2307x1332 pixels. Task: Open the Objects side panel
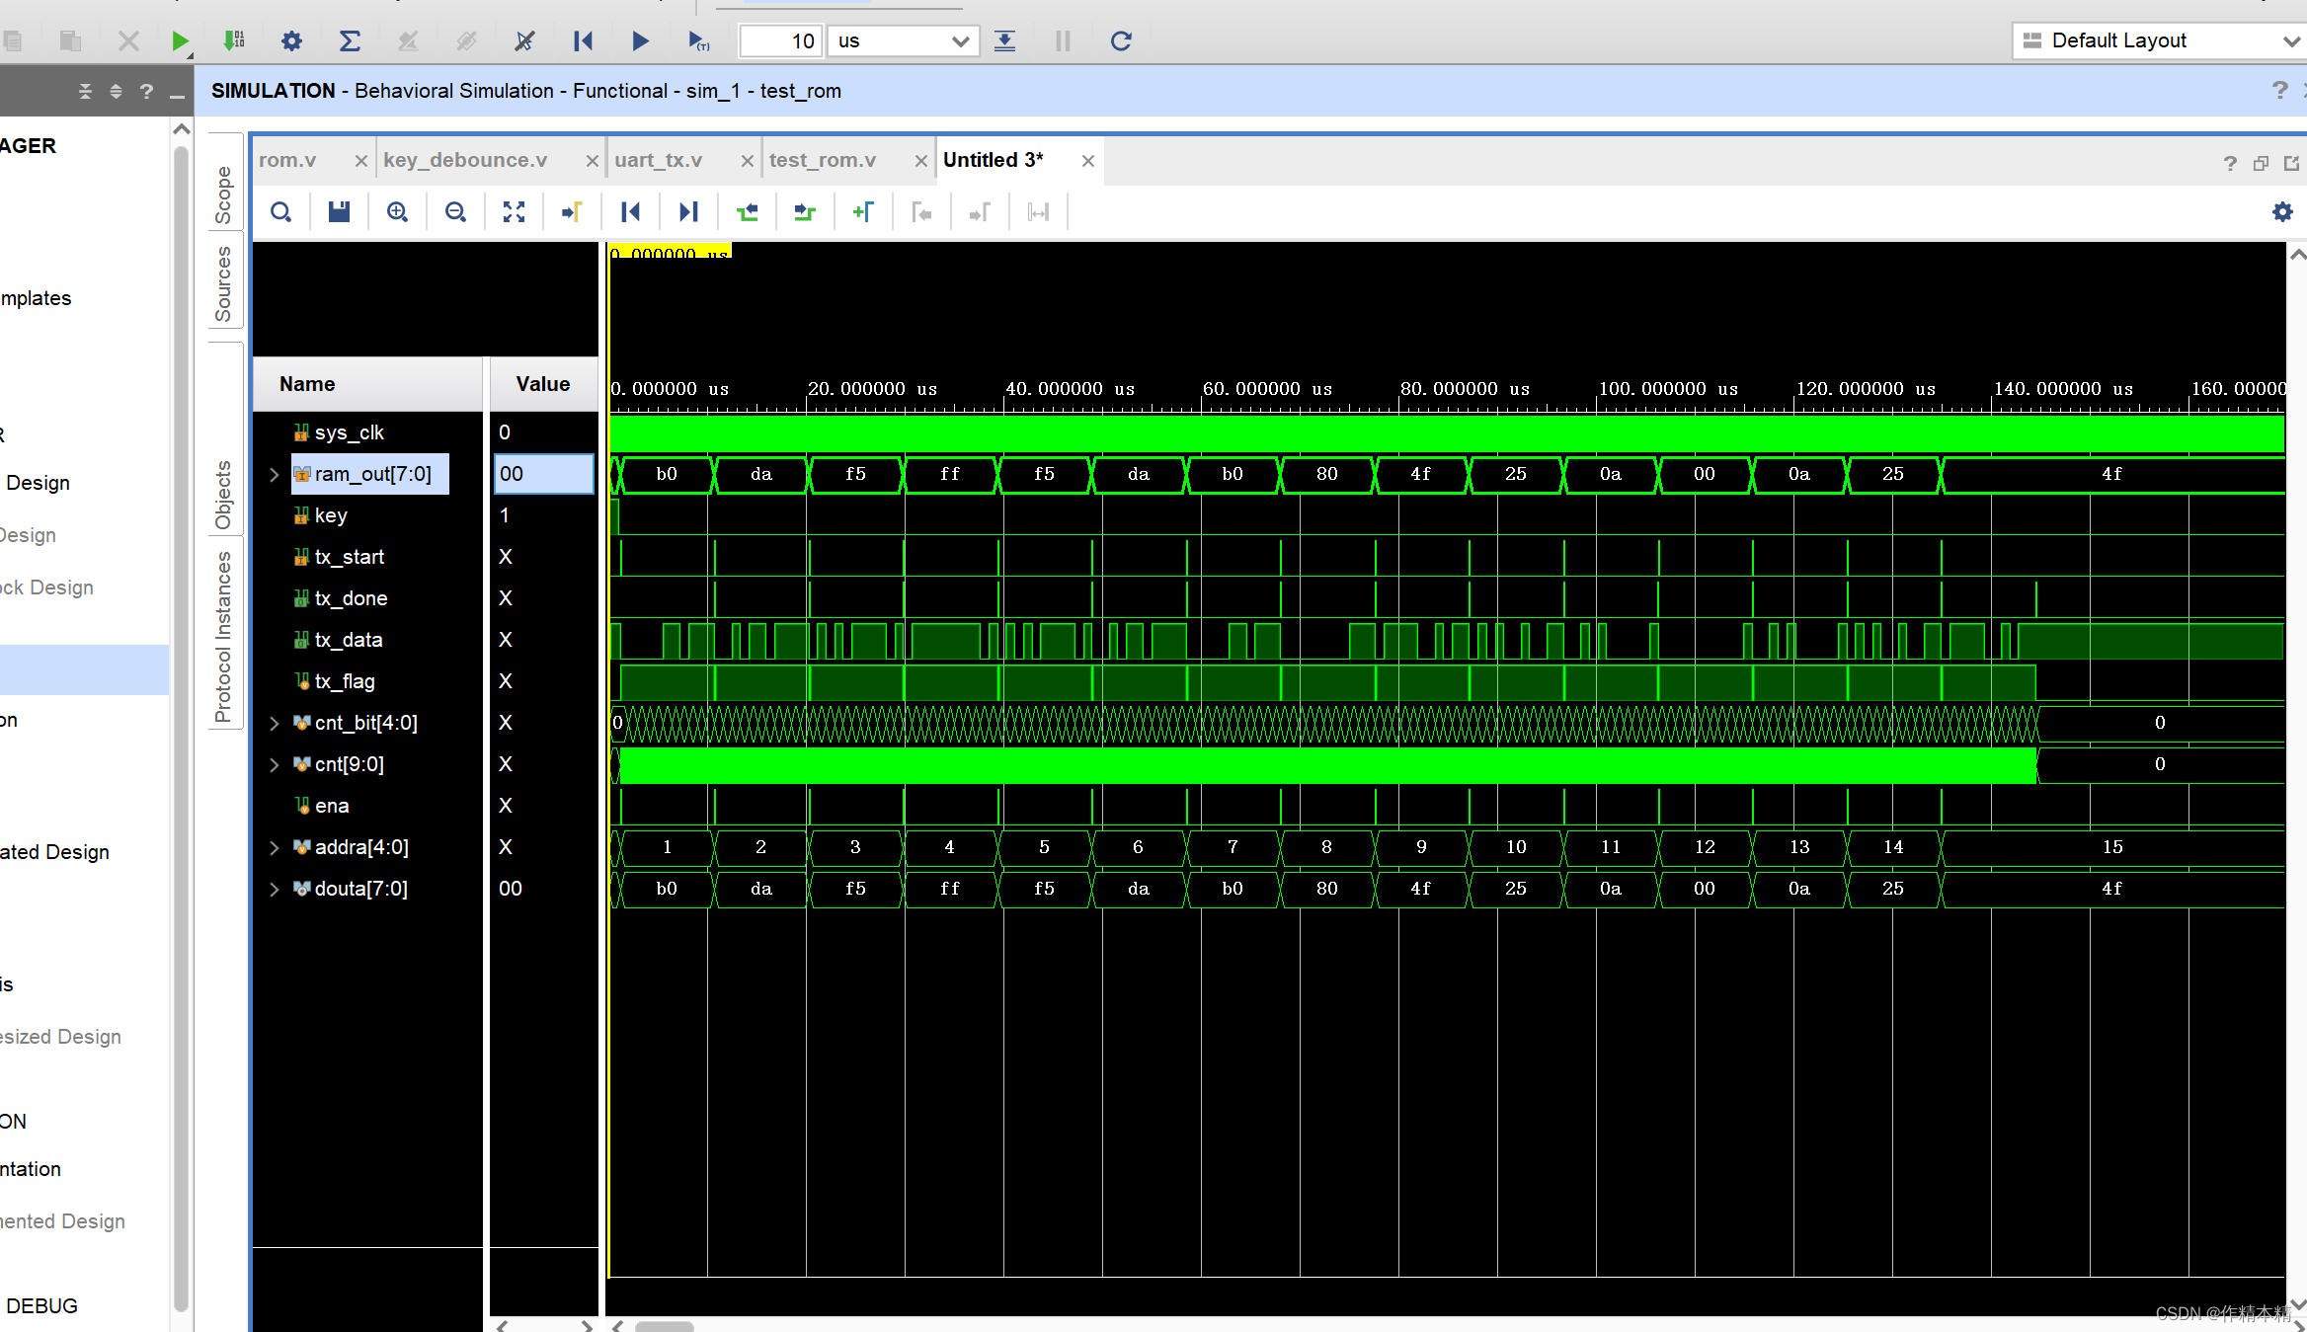(x=224, y=495)
